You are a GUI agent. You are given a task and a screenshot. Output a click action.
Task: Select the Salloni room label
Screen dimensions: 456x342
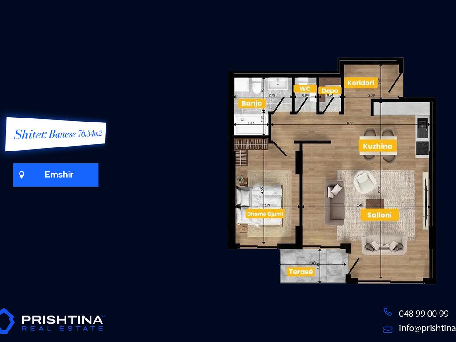379,215
